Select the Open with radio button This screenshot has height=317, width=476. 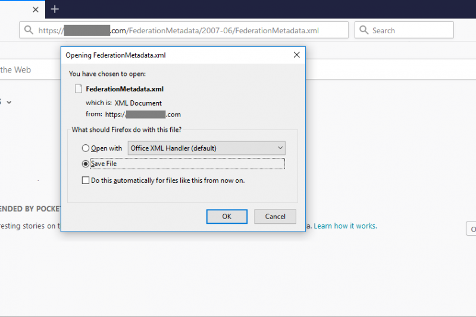tap(86, 148)
